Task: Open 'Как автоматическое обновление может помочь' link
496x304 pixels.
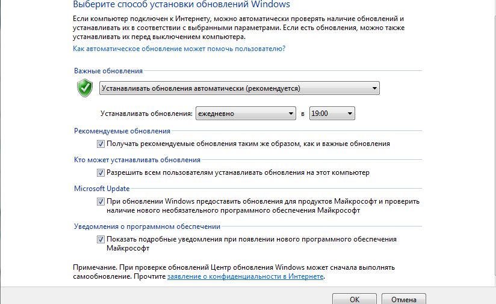Action: tap(179, 49)
